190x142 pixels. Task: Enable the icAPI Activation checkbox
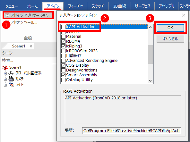tap(63, 27)
